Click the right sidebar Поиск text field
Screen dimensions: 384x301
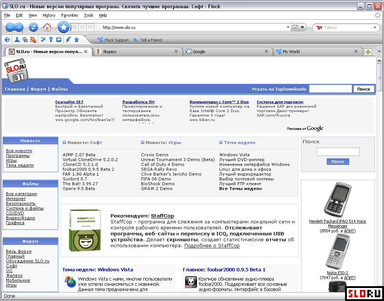(338, 152)
